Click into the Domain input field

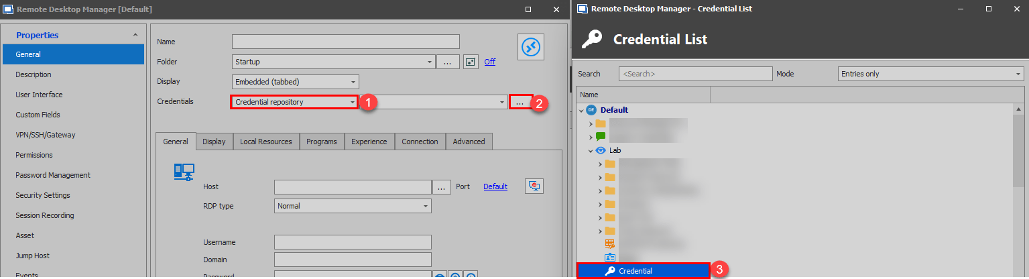(353, 260)
